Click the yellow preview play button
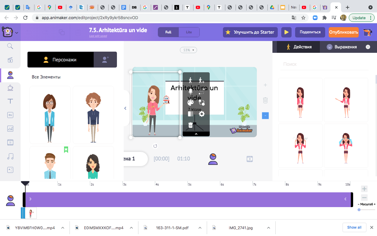 [x=286, y=32]
